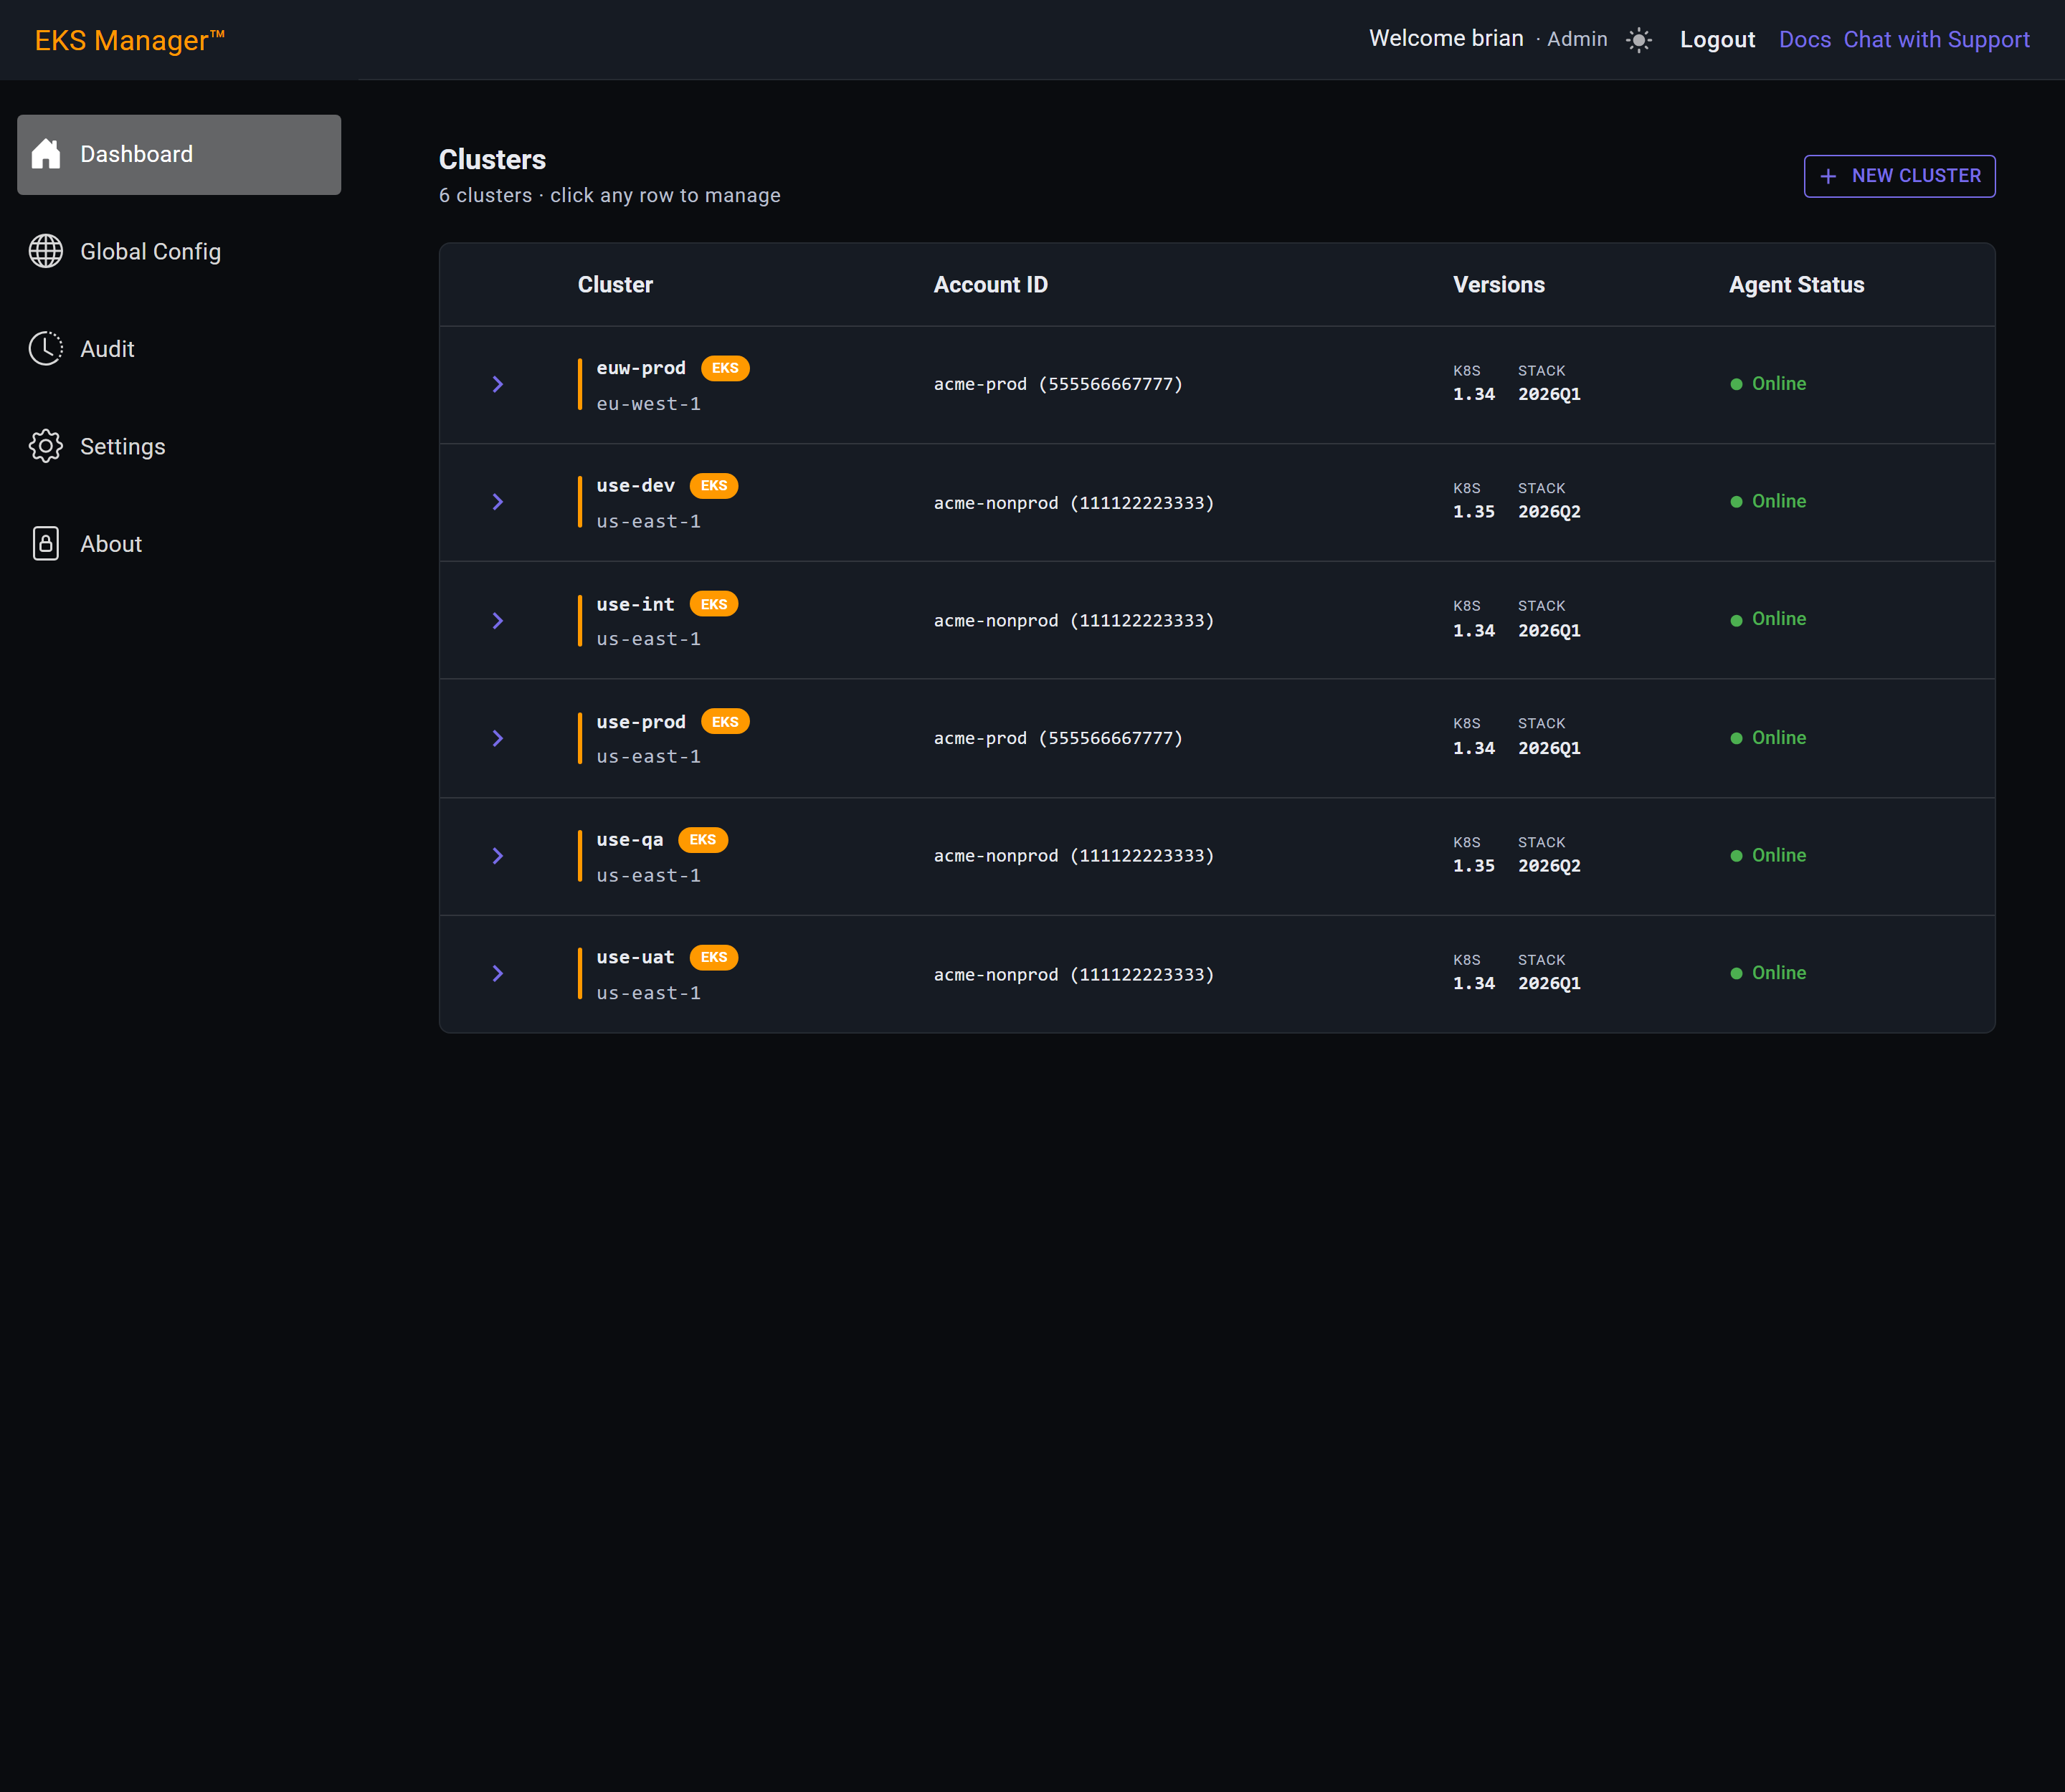This screenshot has height=1792, width=2065.
Task: Click the Versions column header
Action: [1499, 285]
